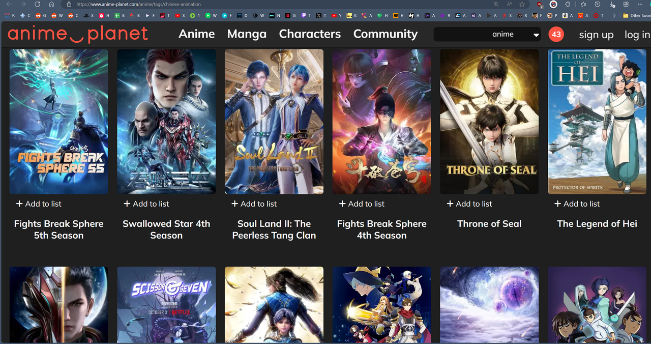Image resolution: width=651 pixels, height=344 pixels.
Task: Go back using the back arrow
Action: pos(9,4)
